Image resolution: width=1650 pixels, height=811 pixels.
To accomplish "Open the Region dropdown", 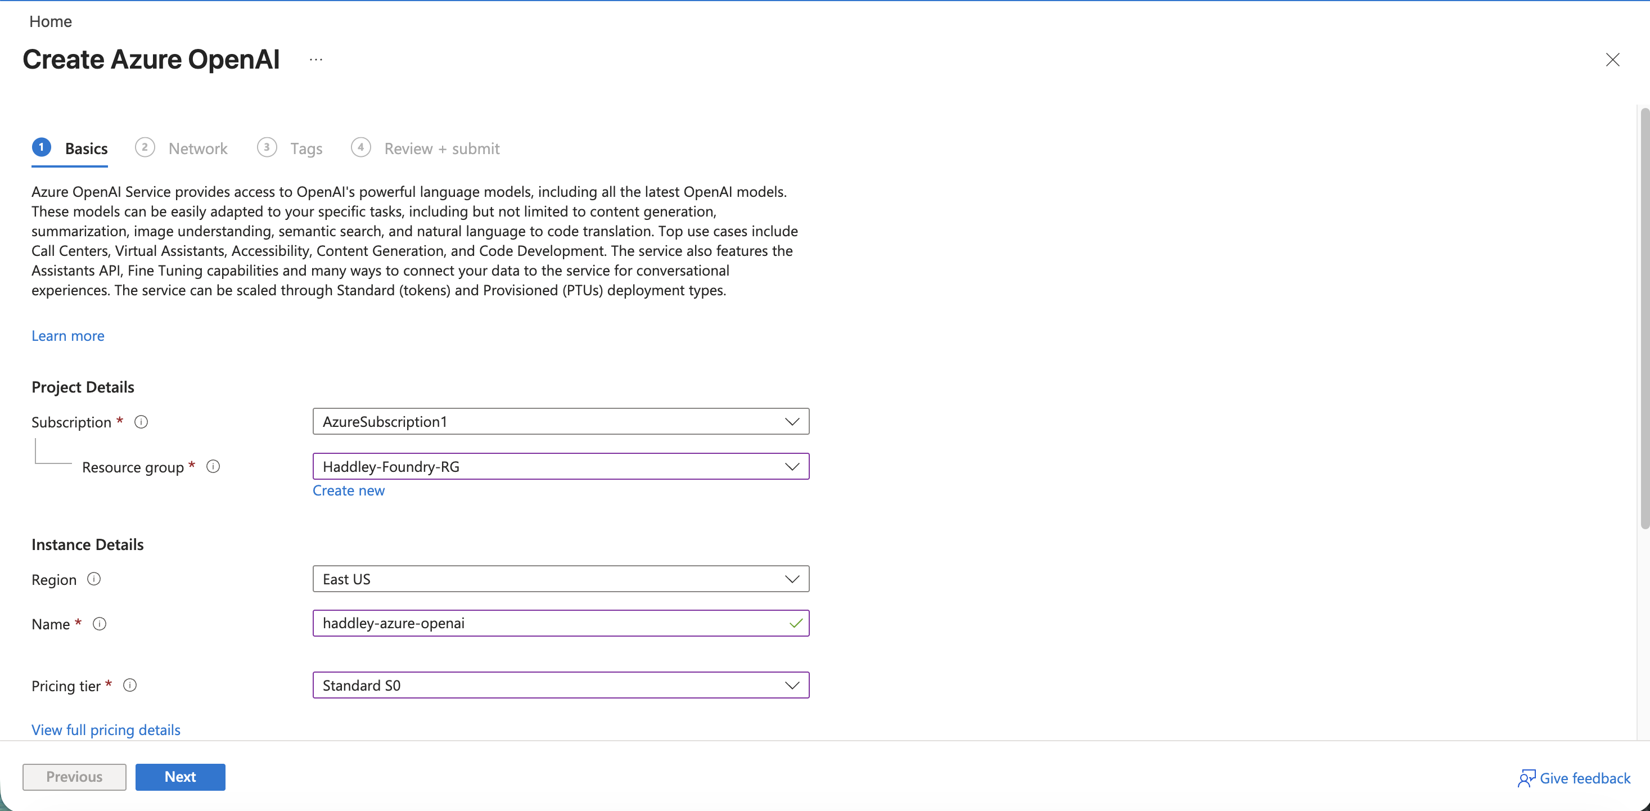I will pyautogui.click(x=792, y=579).
